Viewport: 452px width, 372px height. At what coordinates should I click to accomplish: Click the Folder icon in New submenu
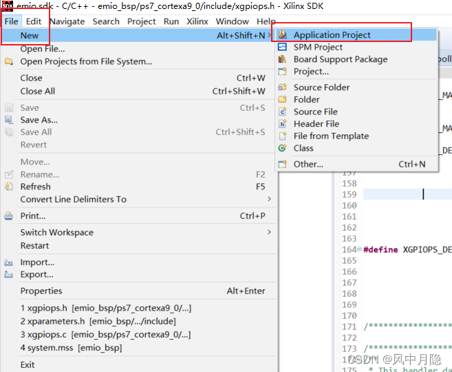click(283, 99)
